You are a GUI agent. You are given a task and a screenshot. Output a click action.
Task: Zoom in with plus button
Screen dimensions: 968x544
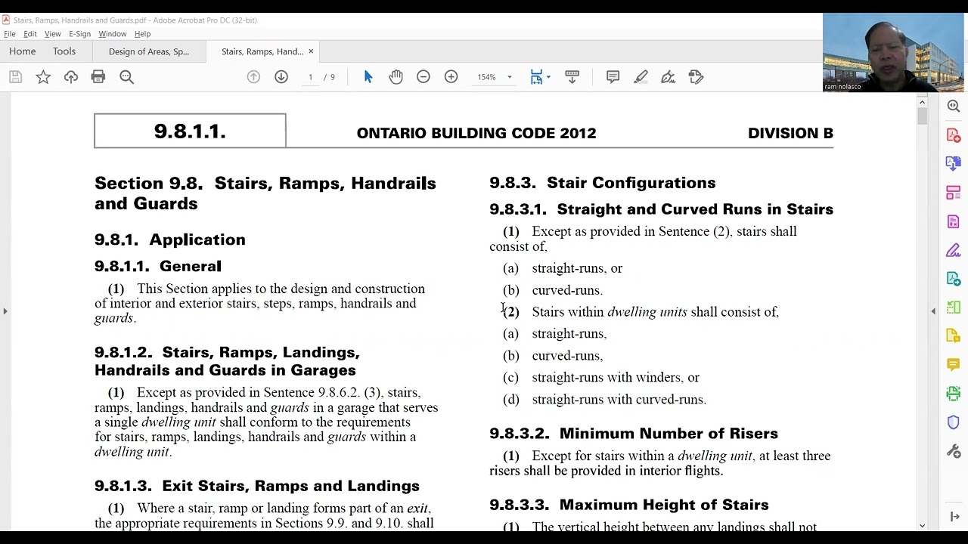[x=451, y=77]
